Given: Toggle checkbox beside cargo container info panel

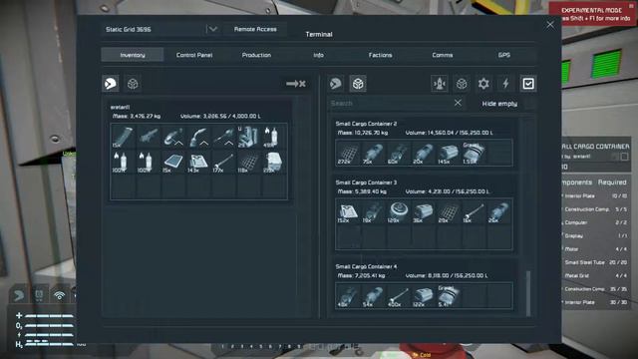Looking at the screenshot, I should click(x=624, y=157).
